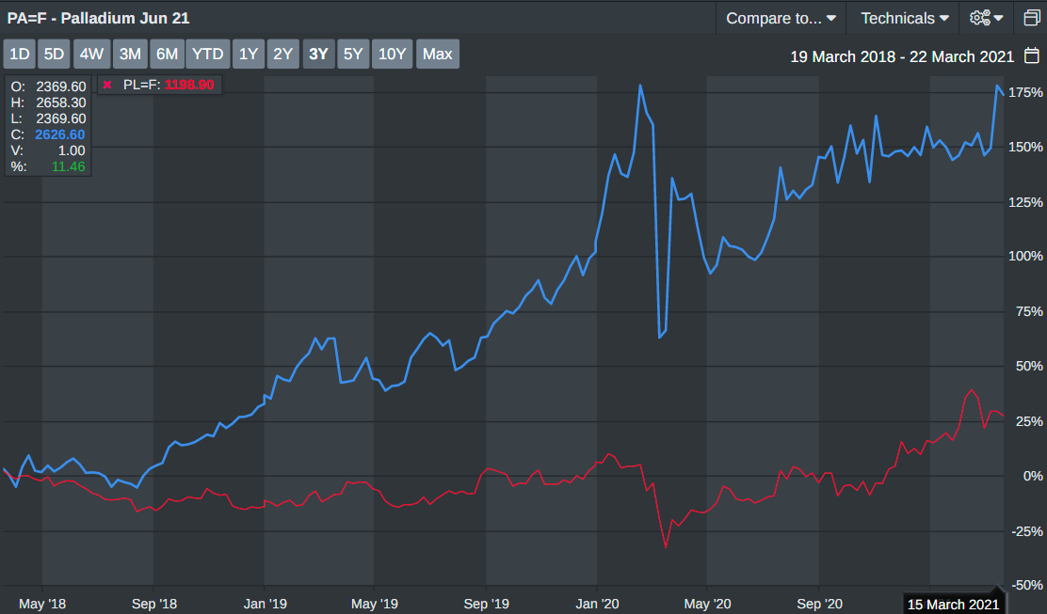Choose the 3M time range

[x=130, y=54]
